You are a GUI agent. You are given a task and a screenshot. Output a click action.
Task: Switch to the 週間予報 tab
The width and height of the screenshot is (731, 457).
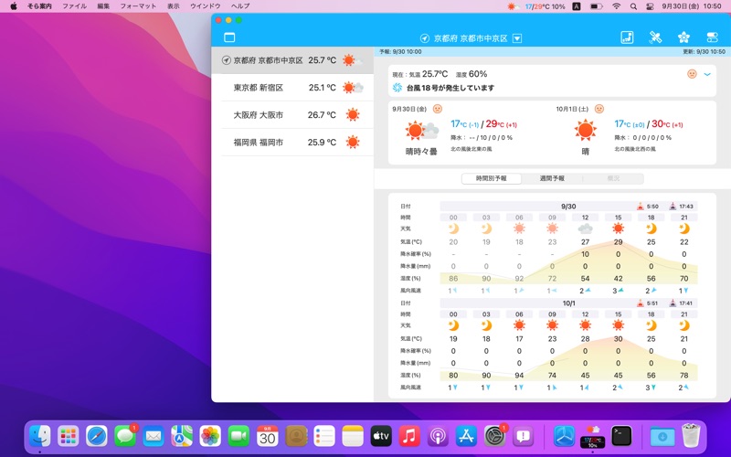point(552,178)
